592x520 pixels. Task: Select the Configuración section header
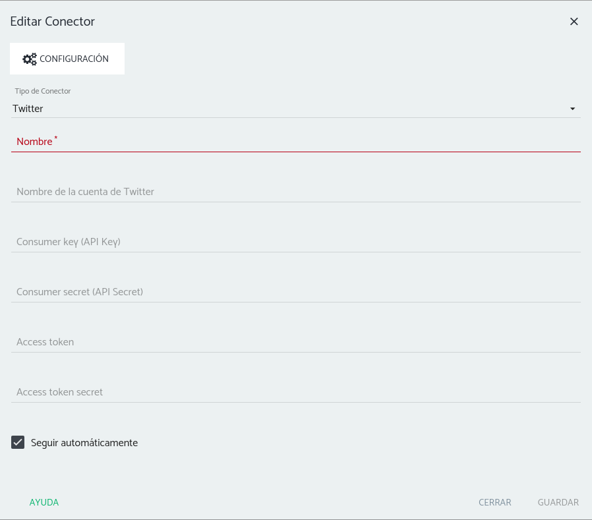click(67, 59)
